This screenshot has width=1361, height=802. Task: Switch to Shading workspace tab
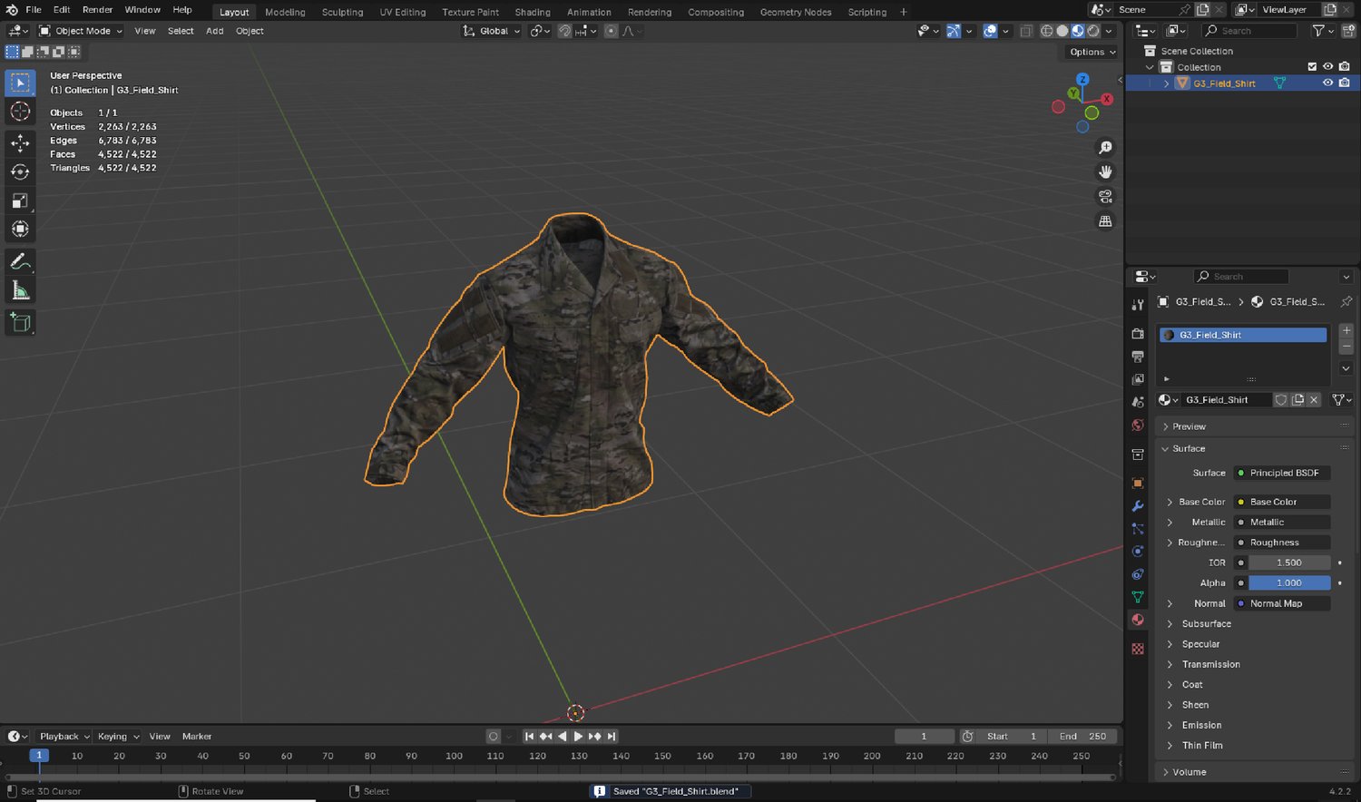533,12
